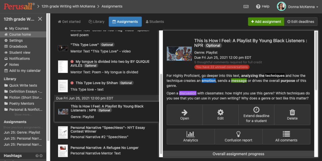Click the Edit deadlines button
The height and width of the screenshot is (161, 322).
coord(301,22)
